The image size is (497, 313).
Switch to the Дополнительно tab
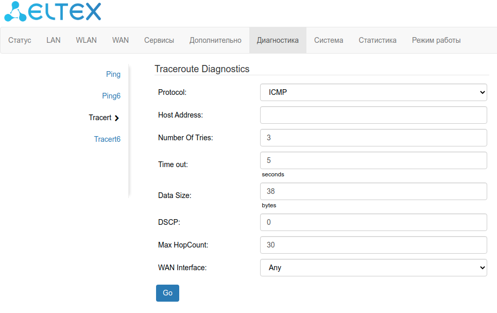click(x=215, y=40)
